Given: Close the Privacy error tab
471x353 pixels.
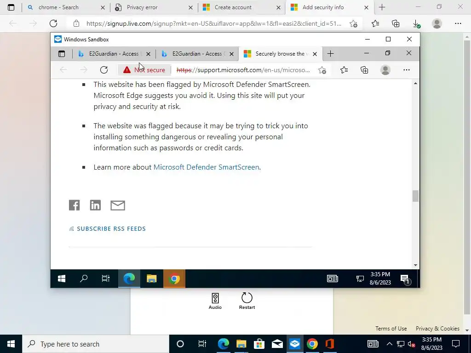Looking at the screenshot, I should pyautogui.click(x=190, y=7).
